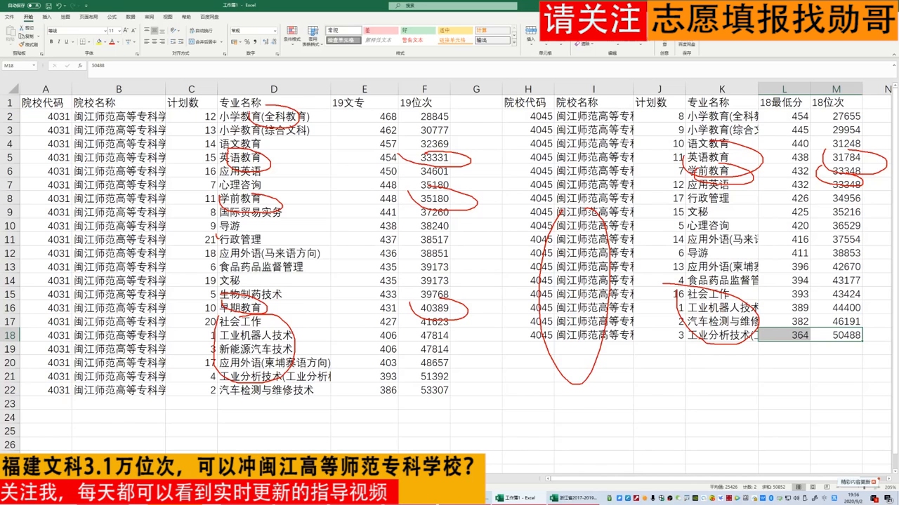Expand the cell styles gallery

pos(514,42)
